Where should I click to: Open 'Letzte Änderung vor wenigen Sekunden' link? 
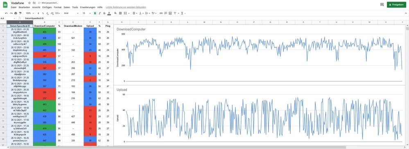pyautogui.click(x=126, y=7)
